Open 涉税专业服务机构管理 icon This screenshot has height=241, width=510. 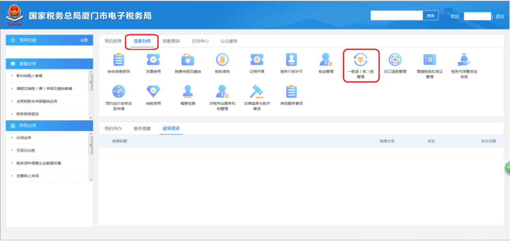pos(222,91)
